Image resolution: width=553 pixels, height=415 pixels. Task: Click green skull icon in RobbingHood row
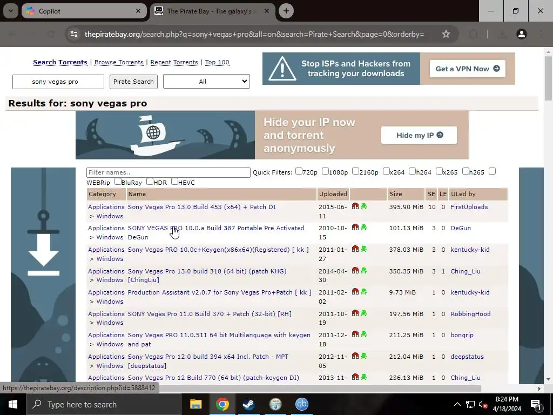point(363,313)
